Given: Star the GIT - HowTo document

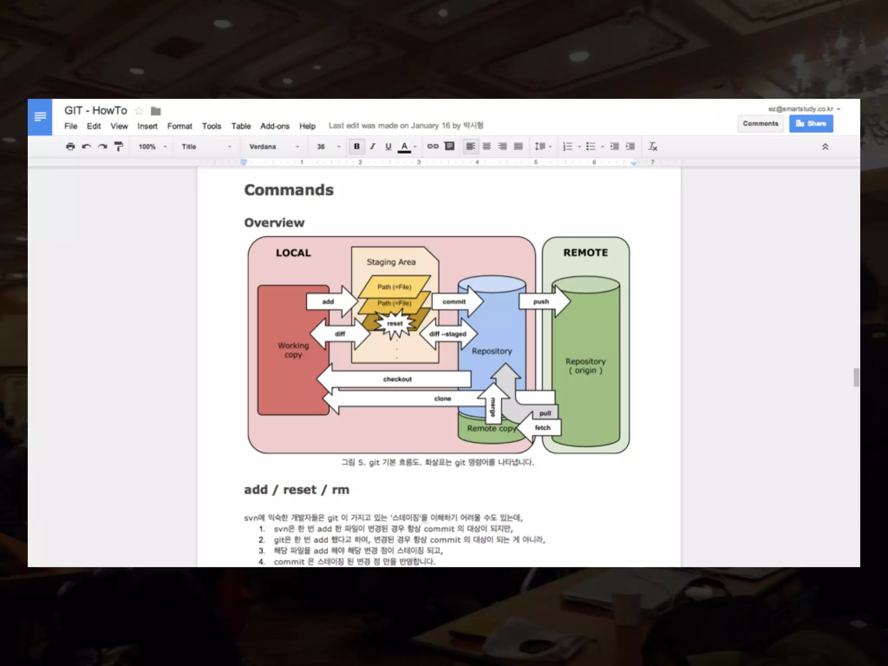Looking at the screenshot, I should pos(139,111).
